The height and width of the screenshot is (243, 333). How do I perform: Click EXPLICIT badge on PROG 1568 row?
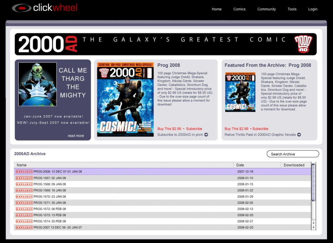click(24, 184)
